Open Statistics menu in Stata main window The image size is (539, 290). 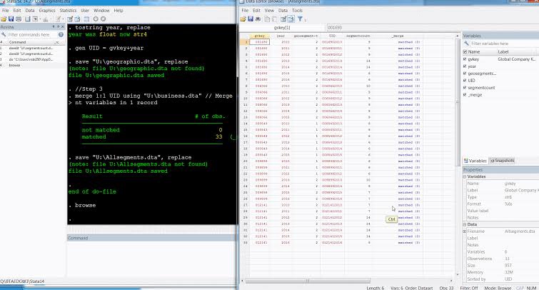tap(68, 11)
